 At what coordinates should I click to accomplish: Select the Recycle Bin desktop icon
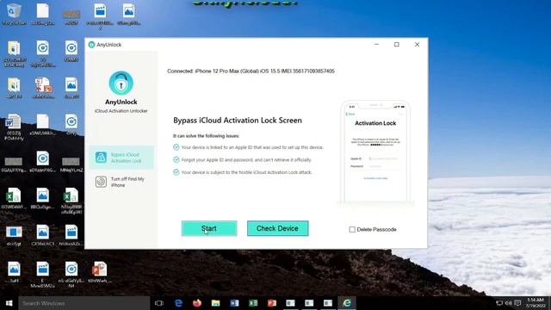(x=14, y=15)
